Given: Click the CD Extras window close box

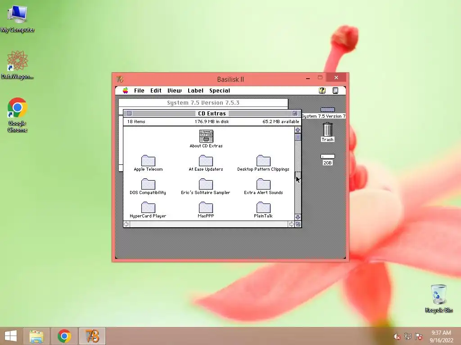Looking at the screenshot, I should tap(129, 114).
